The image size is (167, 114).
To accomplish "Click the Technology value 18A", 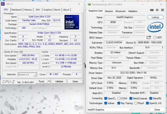I will tap(24, 28).
